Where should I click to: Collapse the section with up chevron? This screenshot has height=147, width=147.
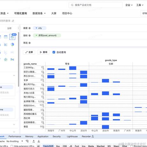(x=14, y=75)
